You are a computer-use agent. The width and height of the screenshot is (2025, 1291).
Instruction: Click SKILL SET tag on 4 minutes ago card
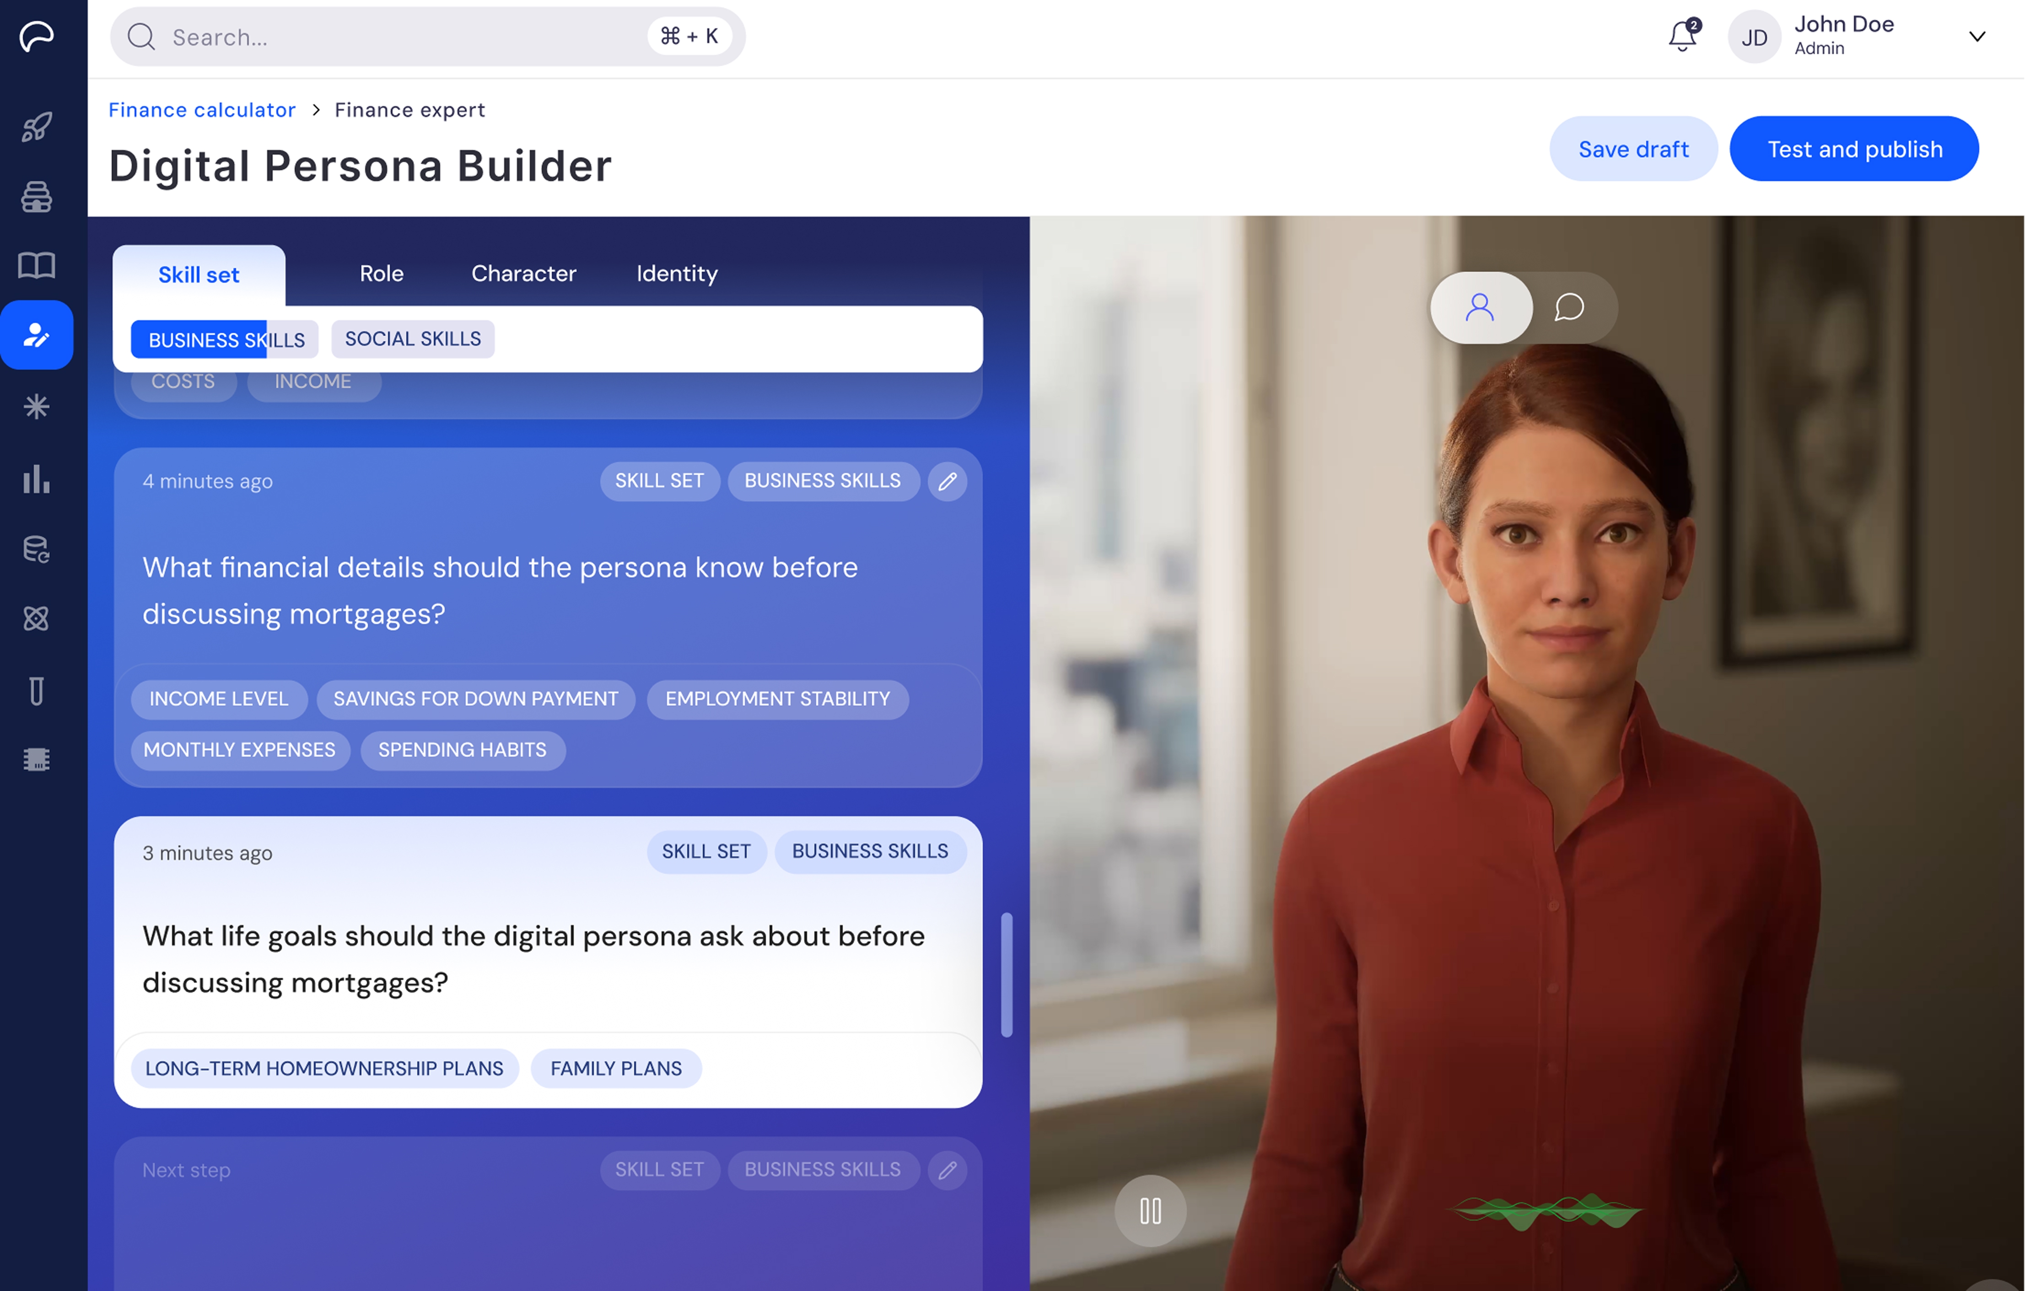[x=659, y=481]
